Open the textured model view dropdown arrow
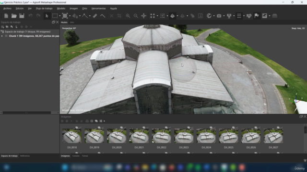The height and width of the screenshot is (172, 307). [x=177, y=16]
